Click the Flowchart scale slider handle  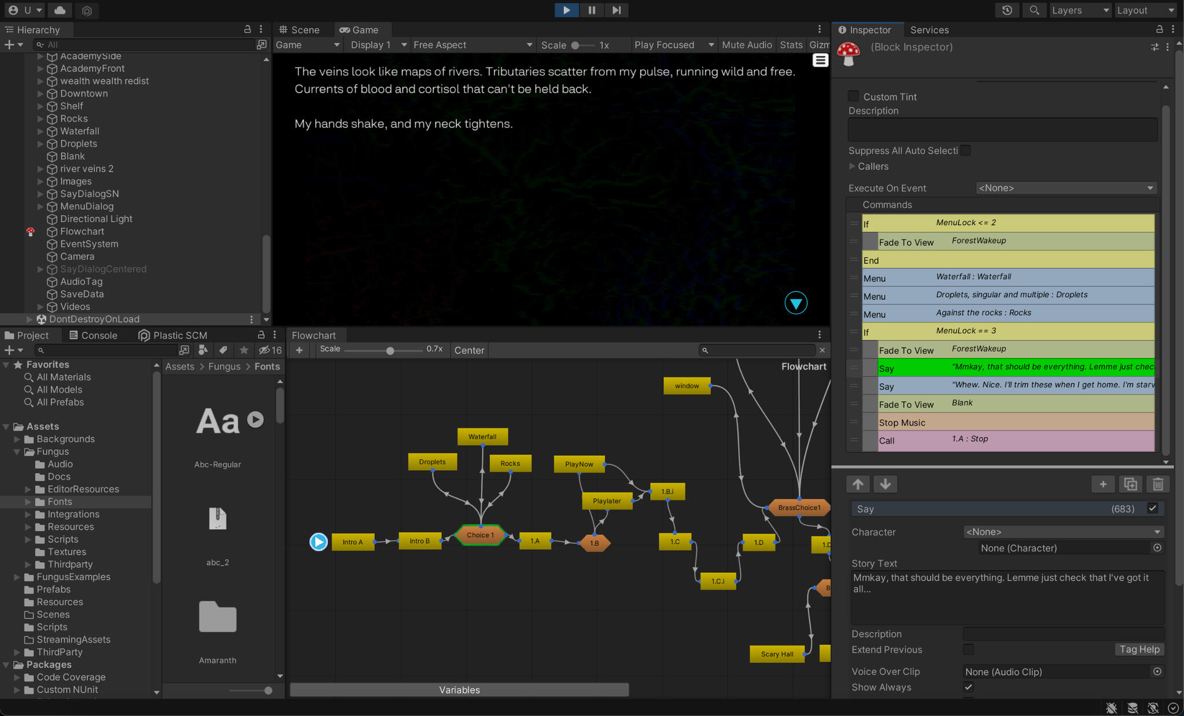click(390, 350)
